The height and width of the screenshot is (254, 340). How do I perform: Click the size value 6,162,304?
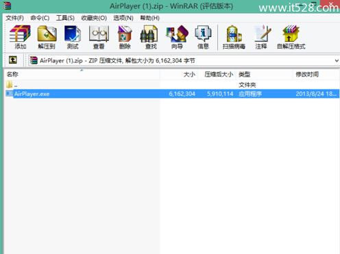click(182, 94)
